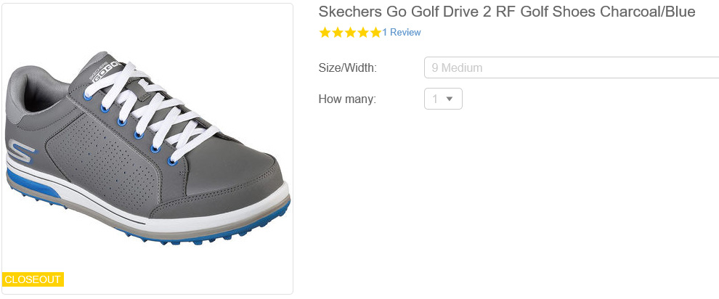Click the Size/Width label
The height and width of the screenshot is (299, 719).
(347, 68)
